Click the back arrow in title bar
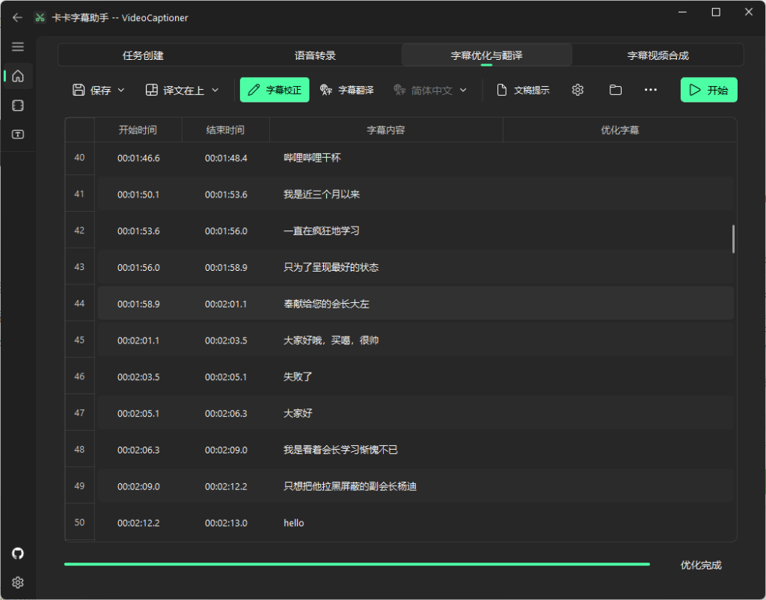 [x=17, y=17]
